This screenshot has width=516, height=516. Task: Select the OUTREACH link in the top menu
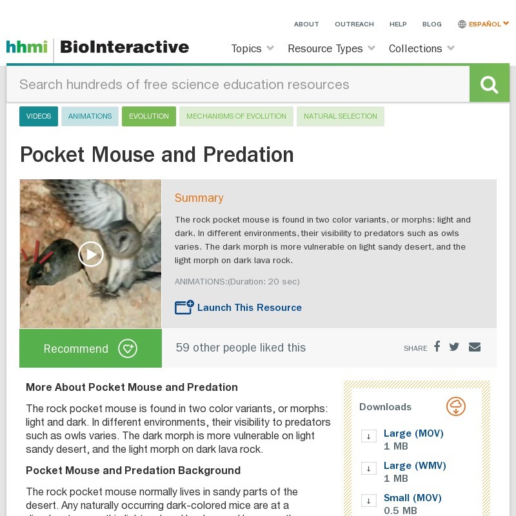(354, 24)
